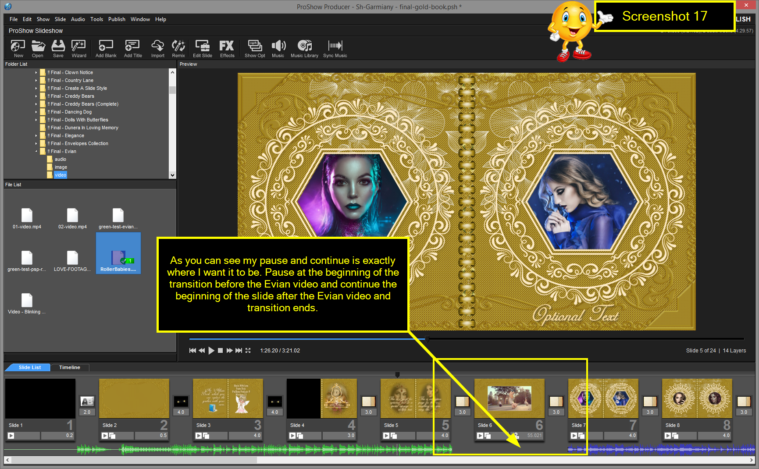Open the Tools menu

96,19
